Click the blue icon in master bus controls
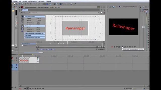The height and width of the screenshot is (90, 161). pyautogui.click(x=147, y=12)
